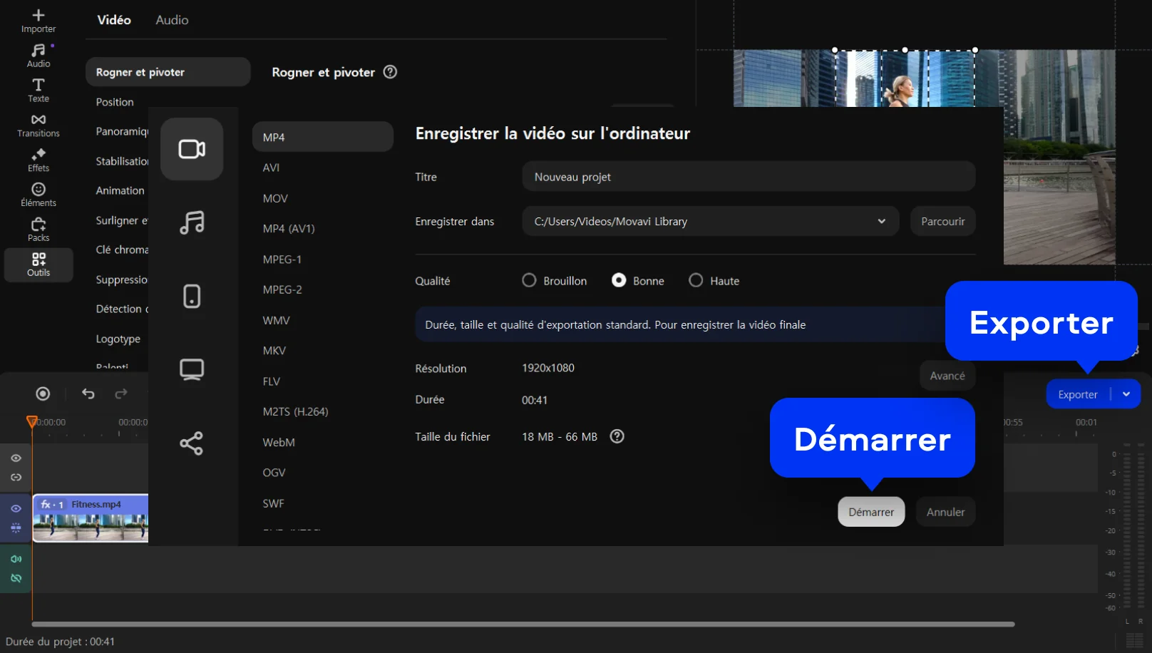Toggle video track visibility eye icon
1152x653 pixels.
click(16, 508)
